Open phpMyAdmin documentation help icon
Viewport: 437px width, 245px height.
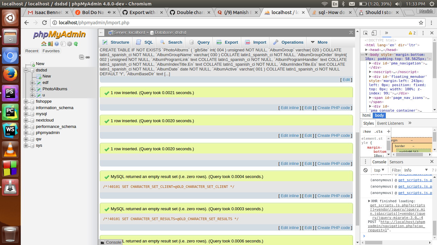pos(57,44)
